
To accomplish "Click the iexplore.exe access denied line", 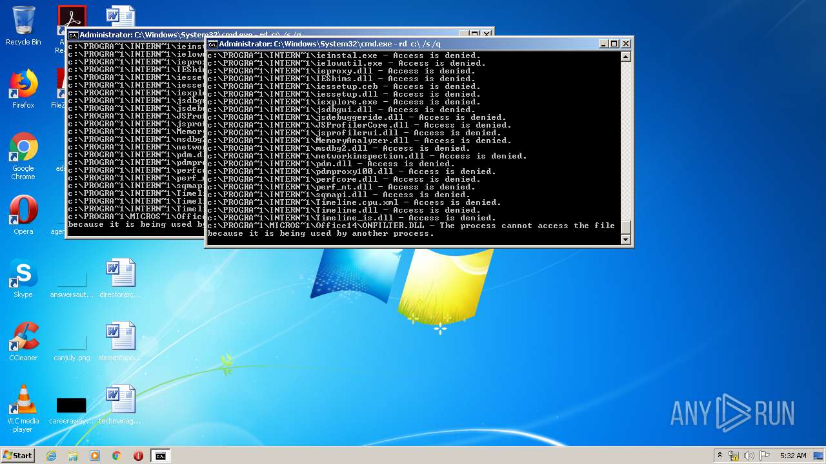I will [x=344, y=102].
